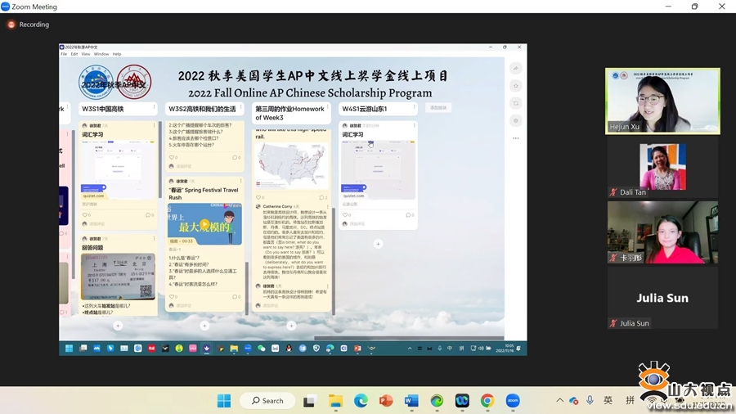Like the 春运 questions card
The width and height of the screenshot is (736, 414).
pyautogui.click(x=173, y=297)
